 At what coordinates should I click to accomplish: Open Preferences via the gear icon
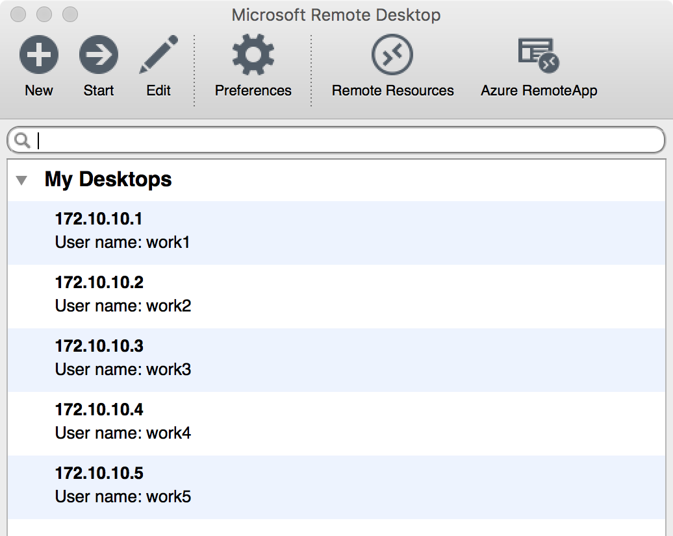click(253, 55)
